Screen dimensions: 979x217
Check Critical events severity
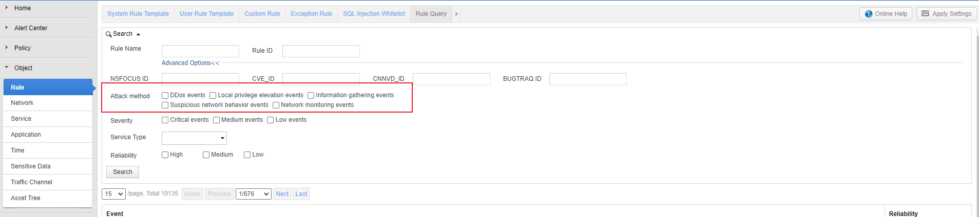coord(165,120)
